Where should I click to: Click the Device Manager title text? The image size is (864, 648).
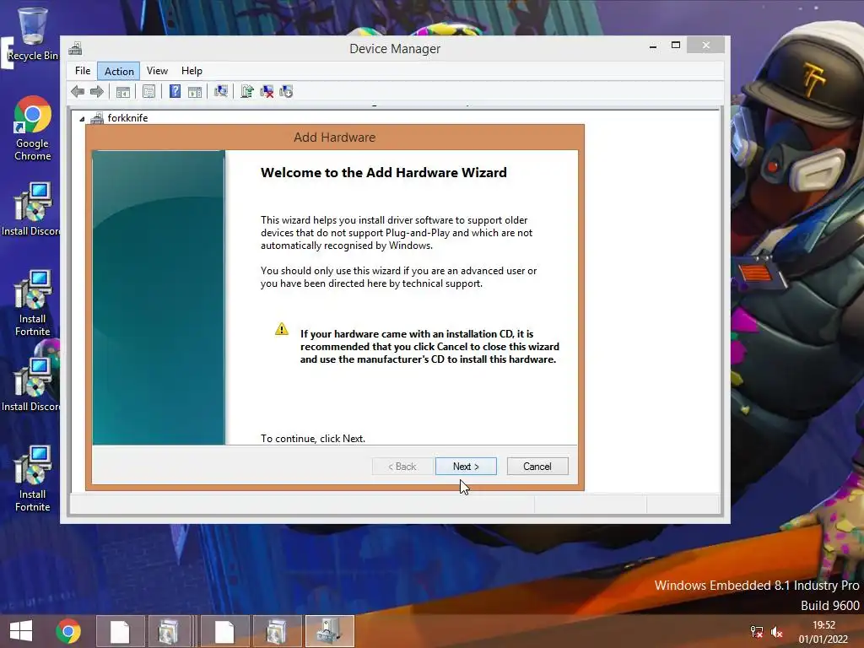(395, 48)
